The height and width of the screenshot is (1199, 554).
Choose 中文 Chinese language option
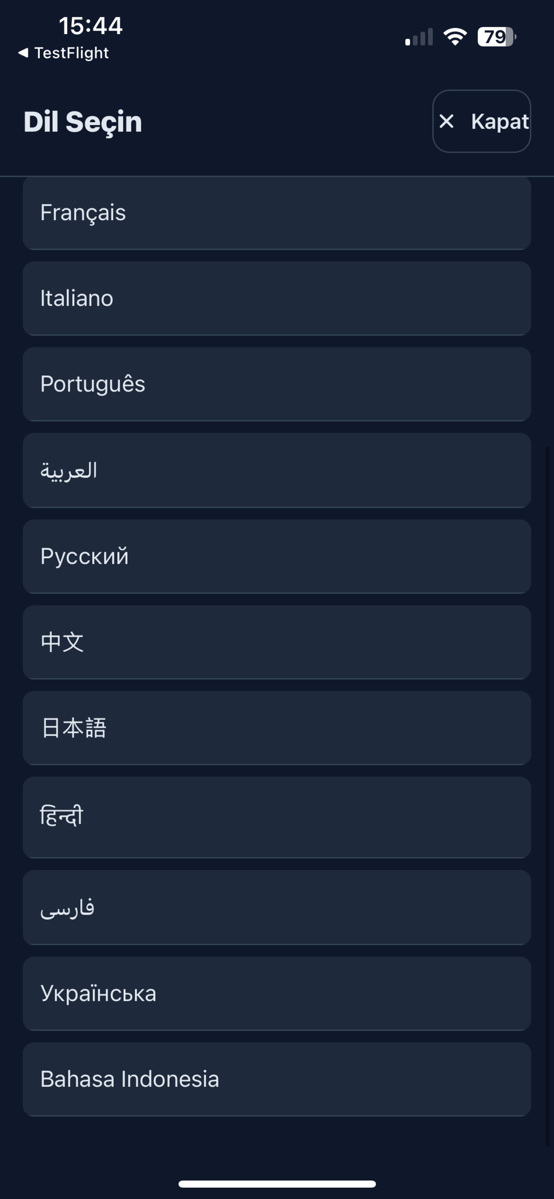(x=277, y=642)
